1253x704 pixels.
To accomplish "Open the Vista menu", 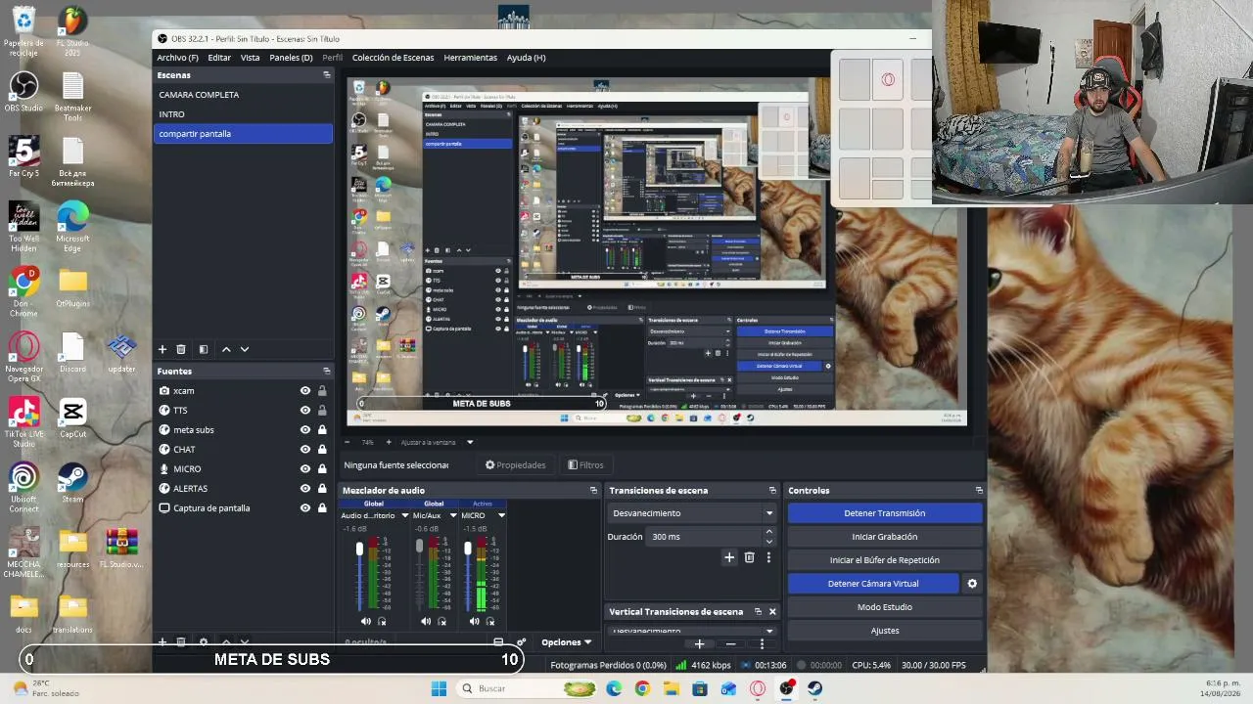I will point(251,58).
